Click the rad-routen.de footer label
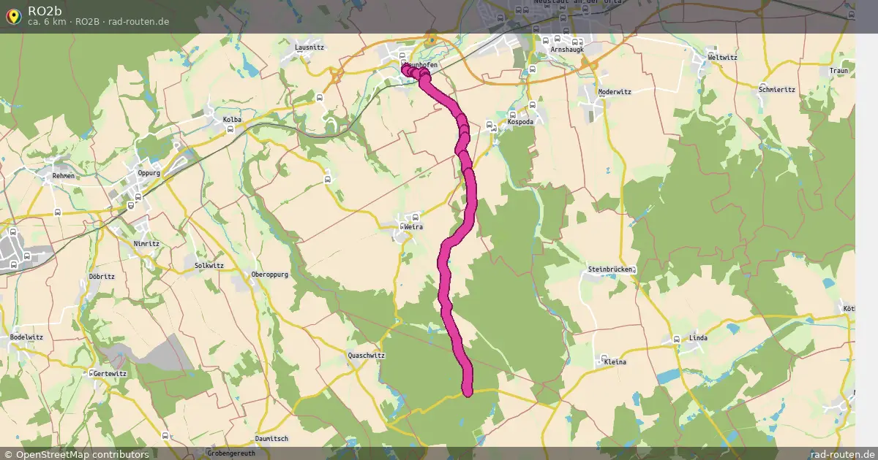 click(x=843, y=454)
